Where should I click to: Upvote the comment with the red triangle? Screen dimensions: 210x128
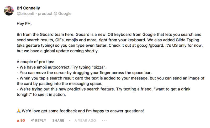pos(18,120)
